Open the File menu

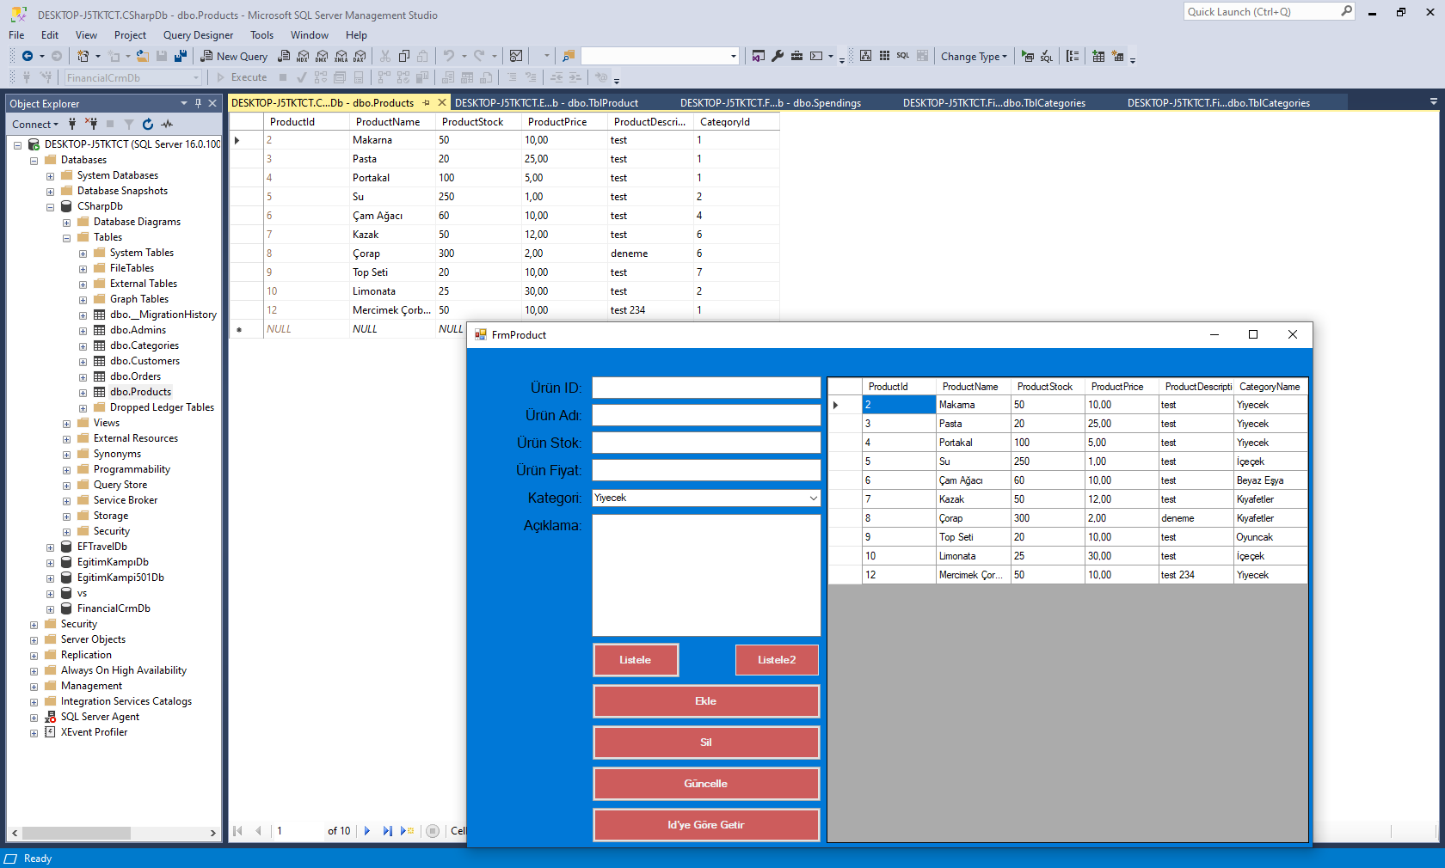[x=16, y=35]
